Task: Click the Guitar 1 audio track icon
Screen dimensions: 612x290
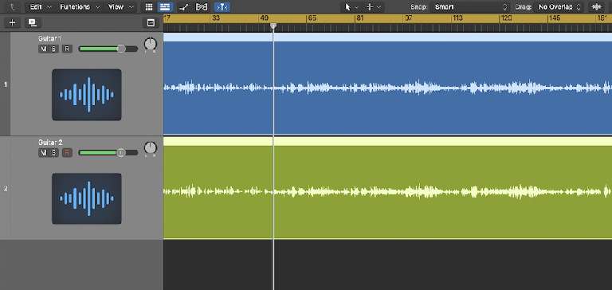Action: point(87,95)
